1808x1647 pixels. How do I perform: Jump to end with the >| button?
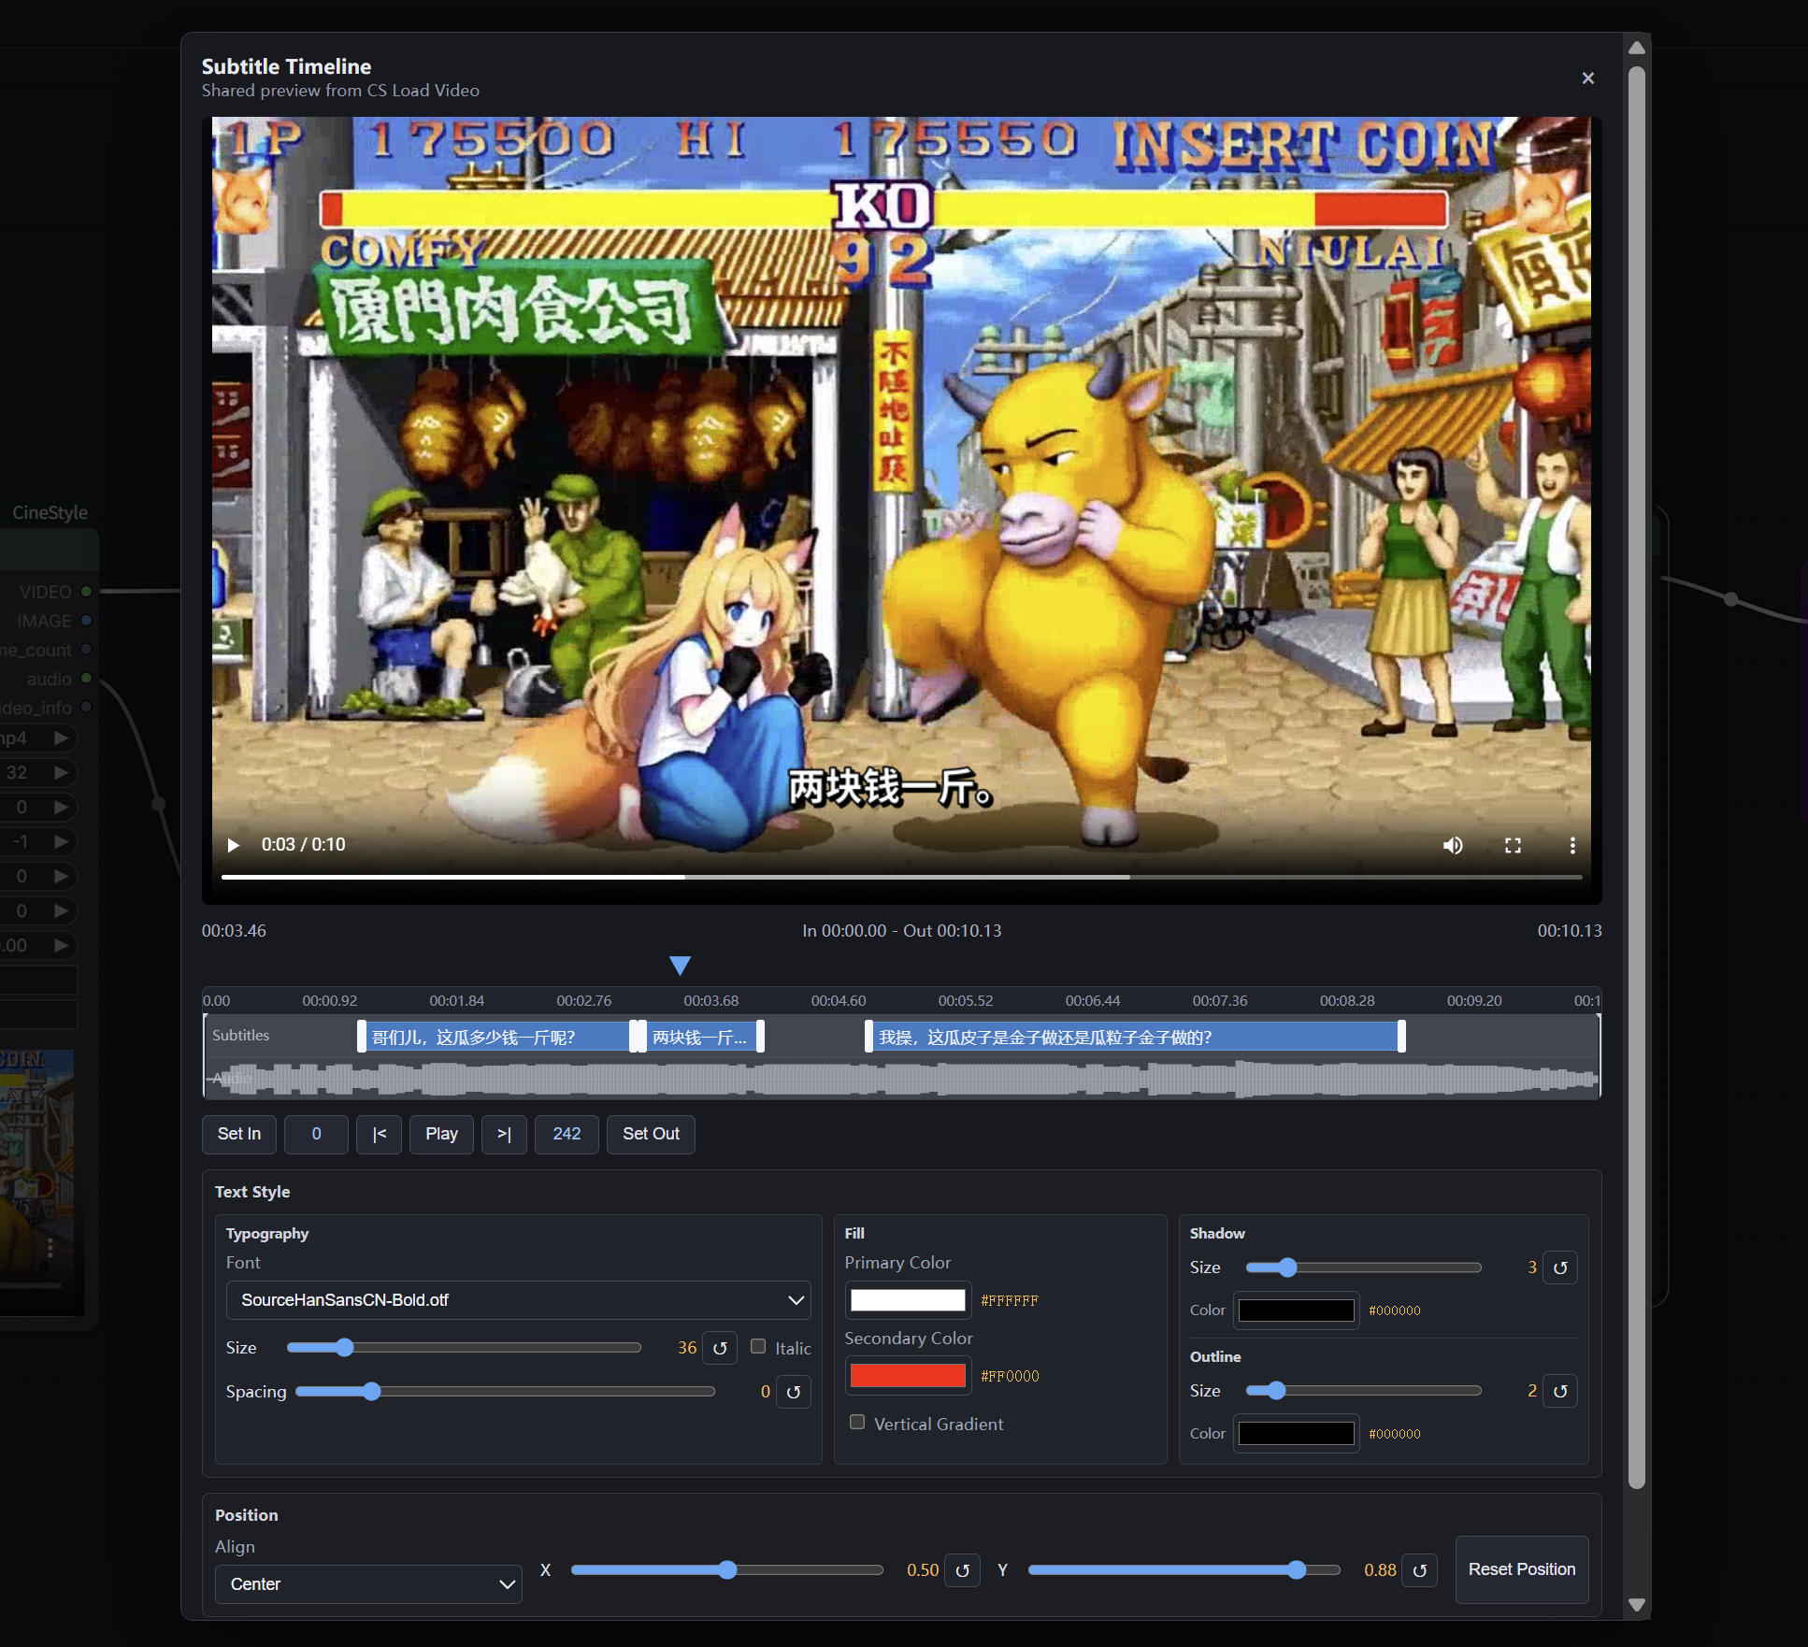coord(504,1134)
